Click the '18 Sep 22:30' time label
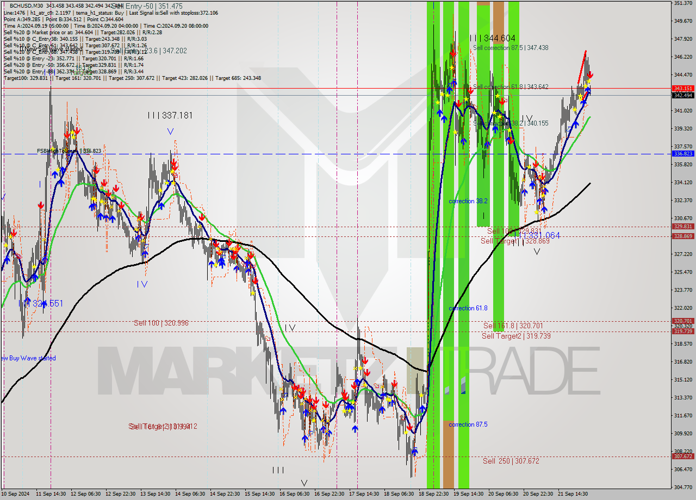696x500 pixels. pos(434,494)
